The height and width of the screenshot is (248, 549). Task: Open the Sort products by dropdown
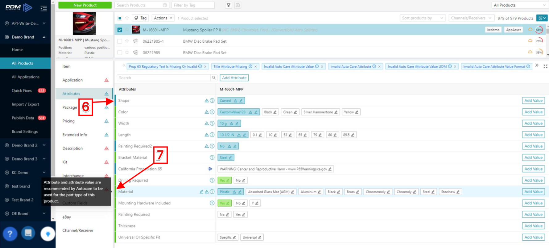tap(423, 18)
